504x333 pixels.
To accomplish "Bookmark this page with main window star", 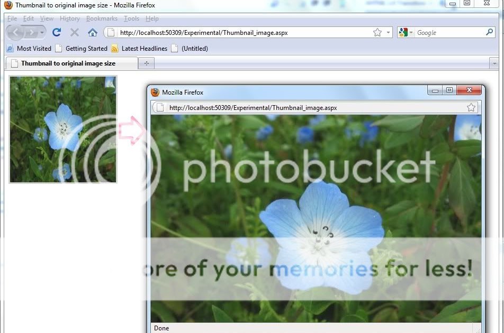I will point(377,32).
